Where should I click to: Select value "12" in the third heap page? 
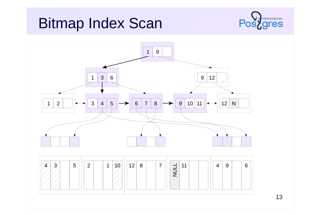point(132,175)
